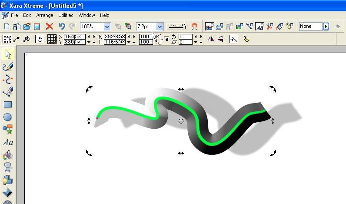The height and width of the screenshot is (204, 346).
Task: Expand the 100% zoom dropdown
Action: [107, 27]
